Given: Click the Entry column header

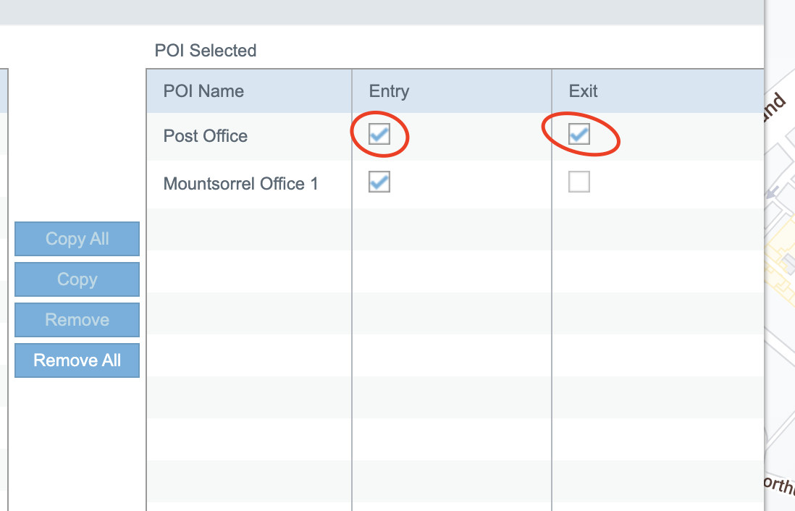Looking at the screenshot, I should click(x=389, y=91).
